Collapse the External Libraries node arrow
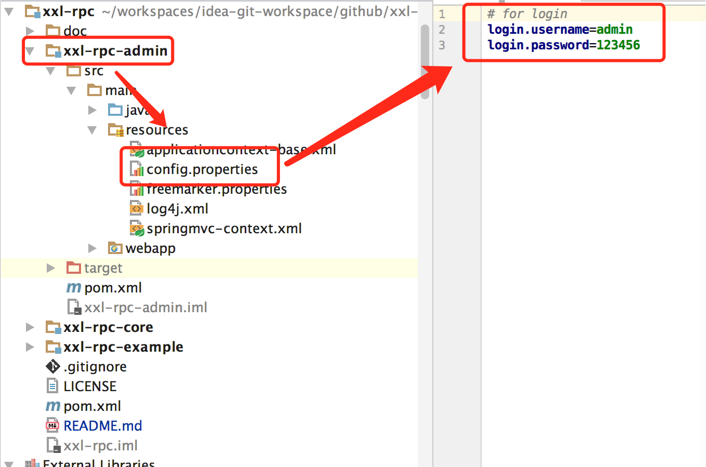This screenshot has height=467, width=706. (9, 463)
